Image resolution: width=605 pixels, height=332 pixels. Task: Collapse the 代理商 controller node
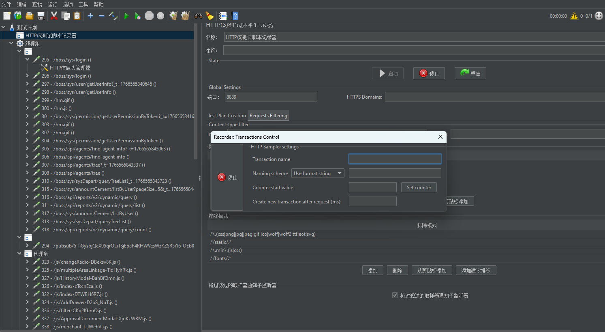(19, 254)
